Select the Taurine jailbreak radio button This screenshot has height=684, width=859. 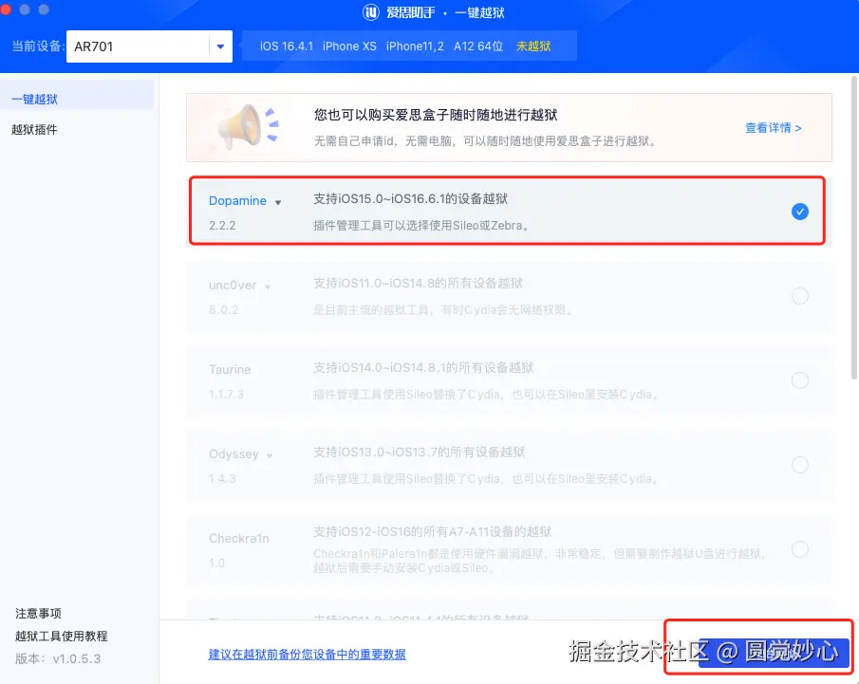tap(799, 380)
